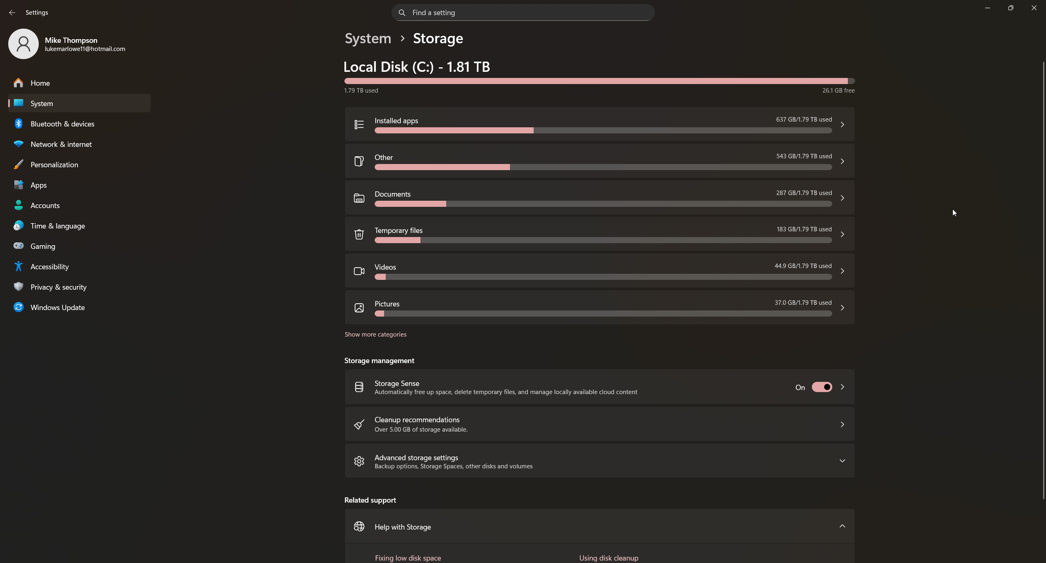Click the Bluetooth & devices sidebar icon
Viewport: 1046px width, 563px height.
pyautogui.click(x=18, y=124)
